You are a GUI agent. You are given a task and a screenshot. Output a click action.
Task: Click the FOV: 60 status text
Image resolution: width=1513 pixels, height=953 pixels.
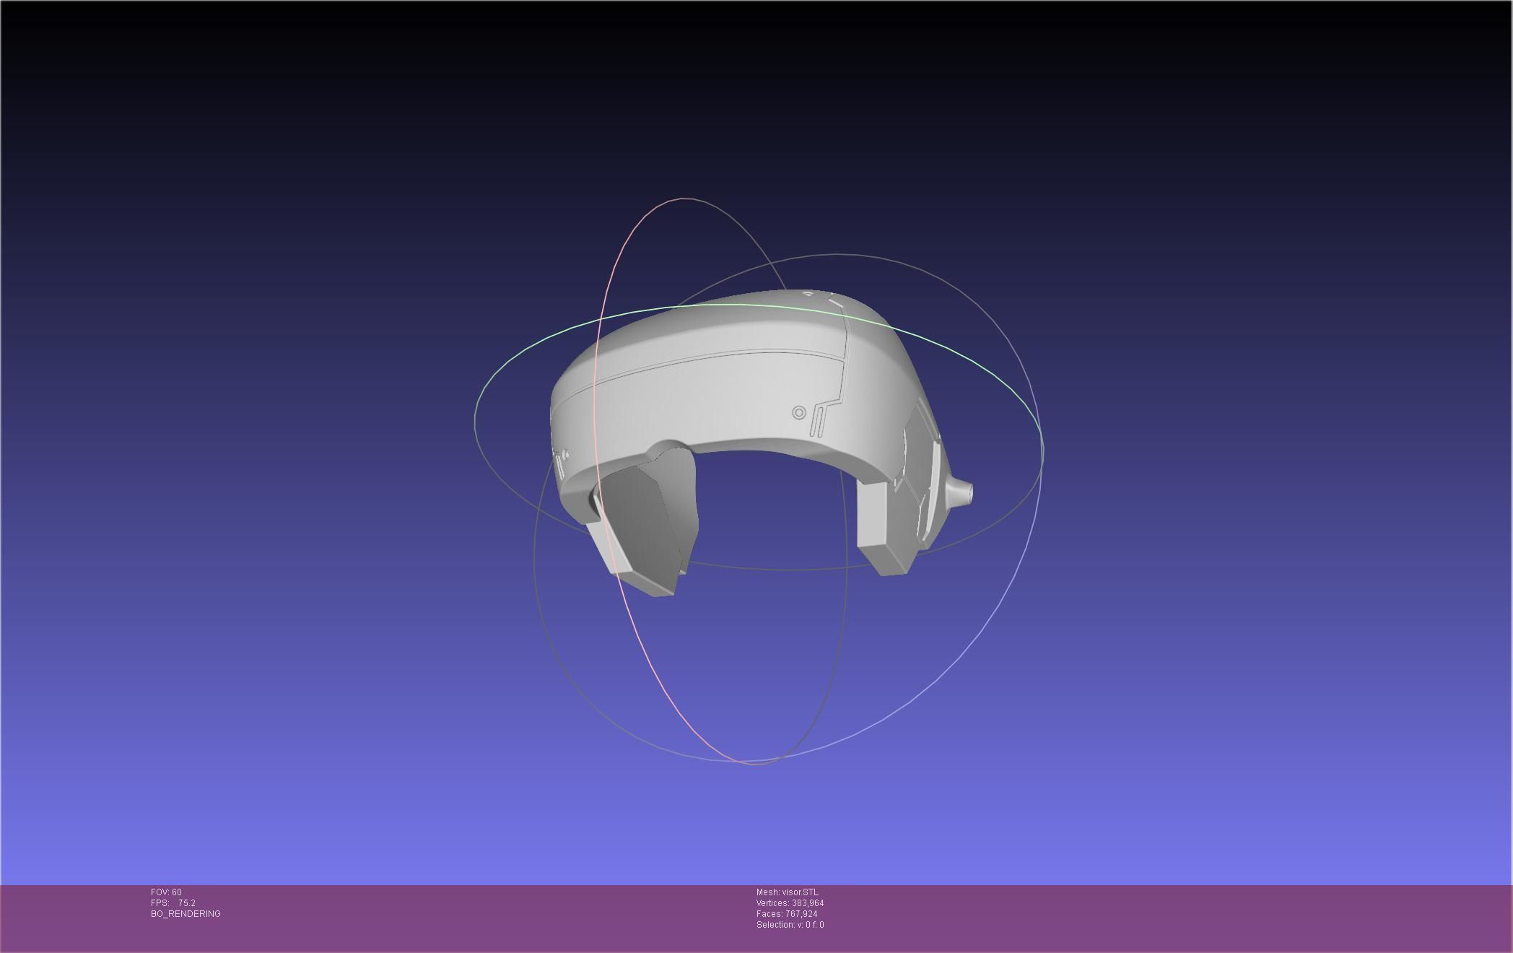(166, 892)
